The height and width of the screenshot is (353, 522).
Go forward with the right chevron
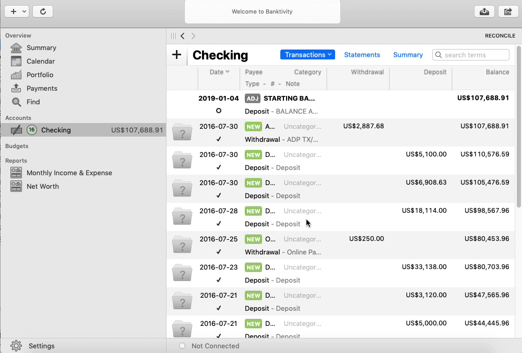tap(194, 36)
